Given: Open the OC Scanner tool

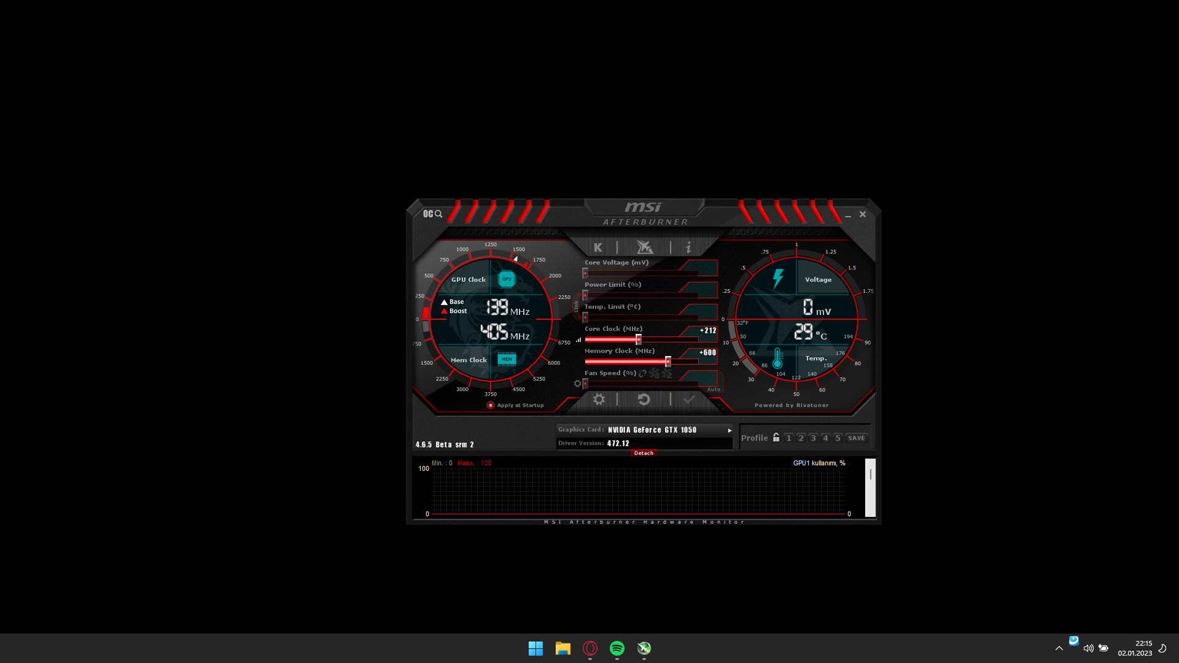Looking at the screenshot, I should coord(432,214).
